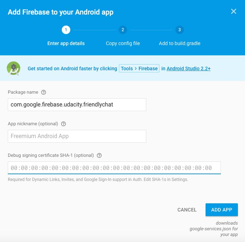
Task: Select the Enter app details step label
Action: click(66, 44)
